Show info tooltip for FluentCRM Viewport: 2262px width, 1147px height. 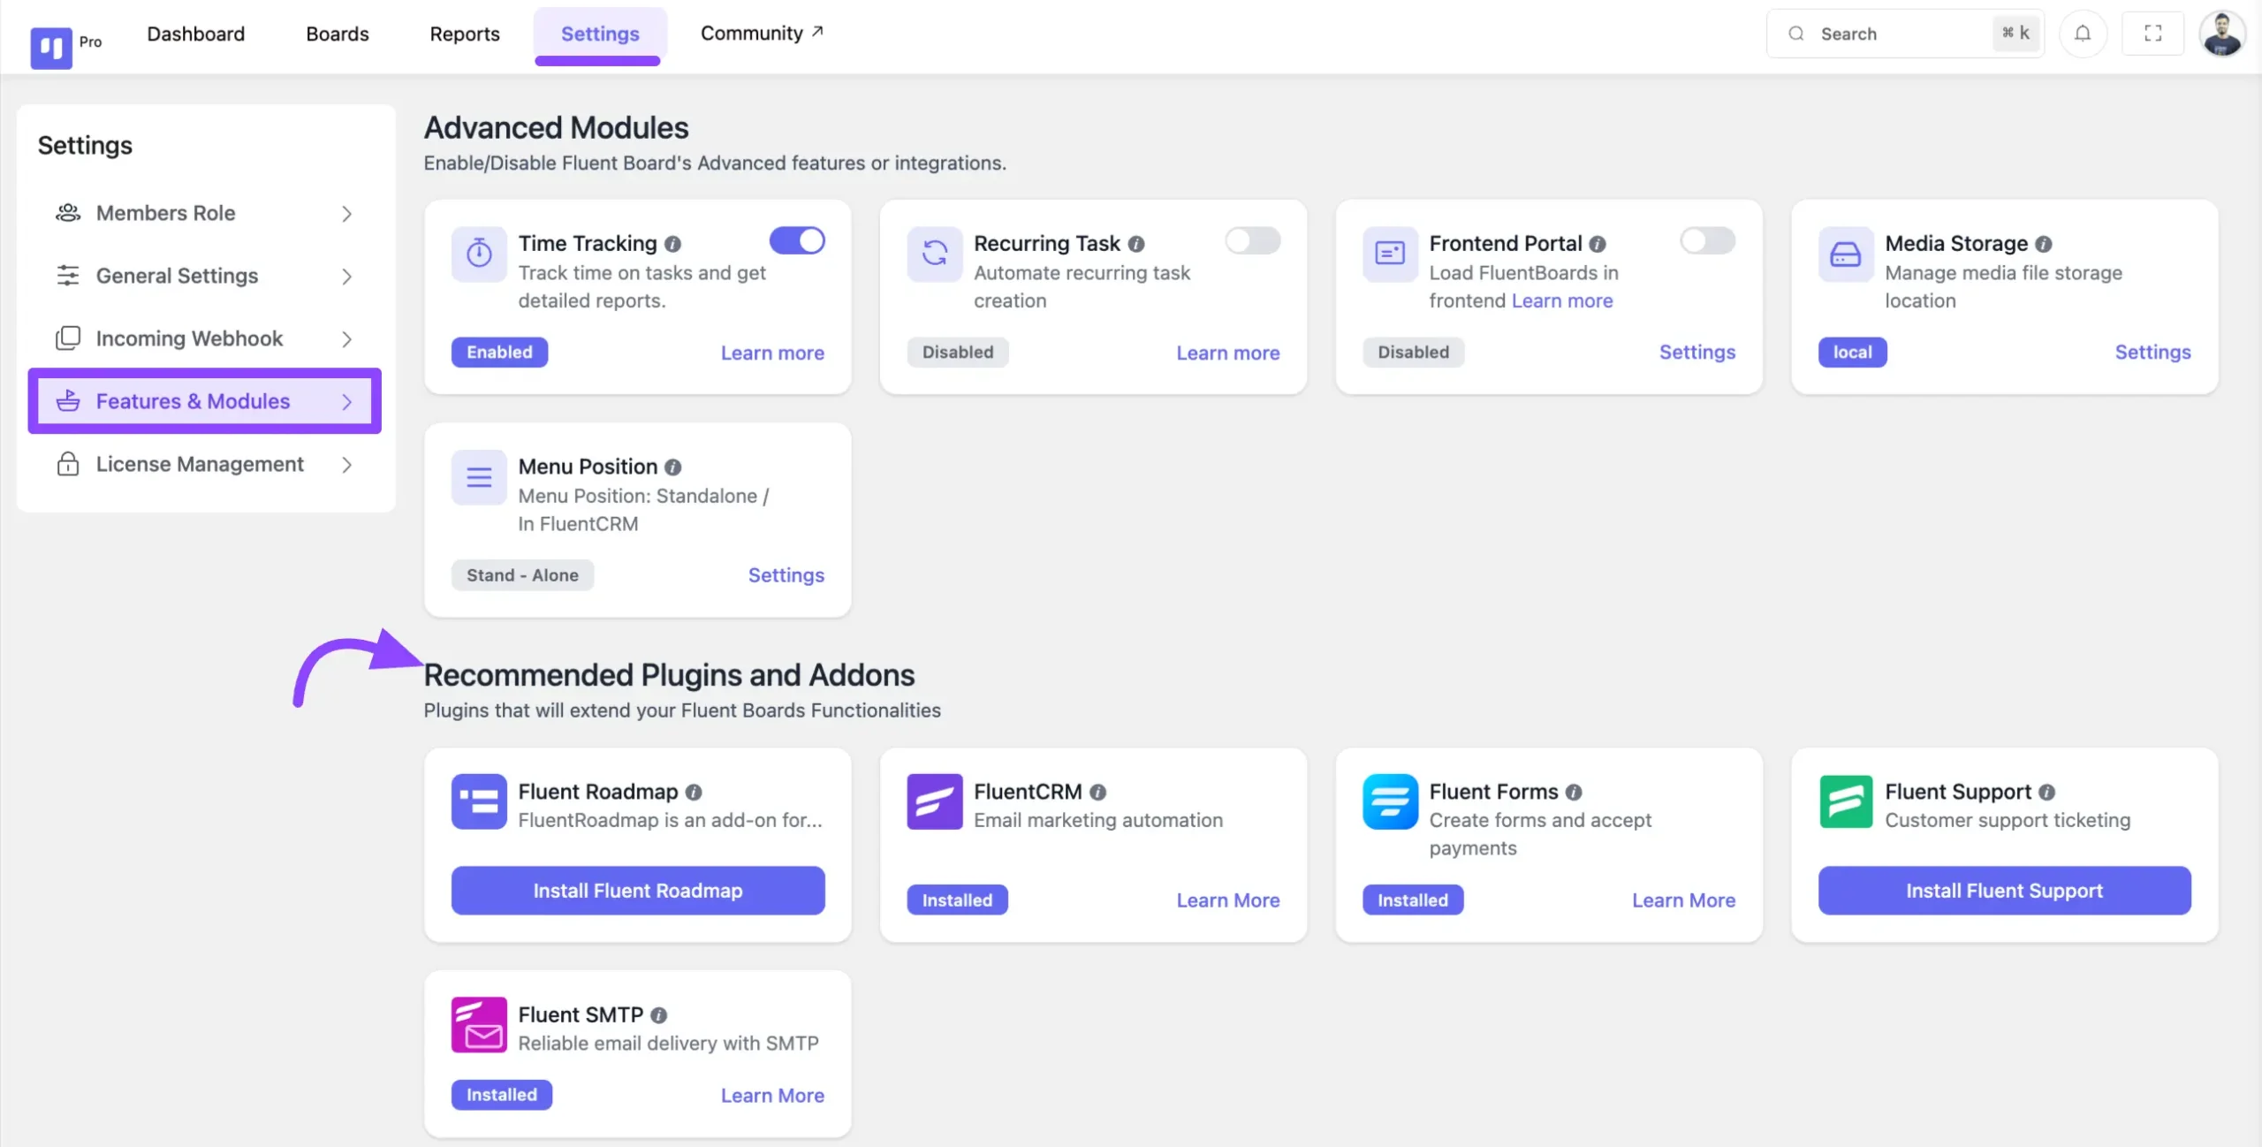click(1097, 793)
